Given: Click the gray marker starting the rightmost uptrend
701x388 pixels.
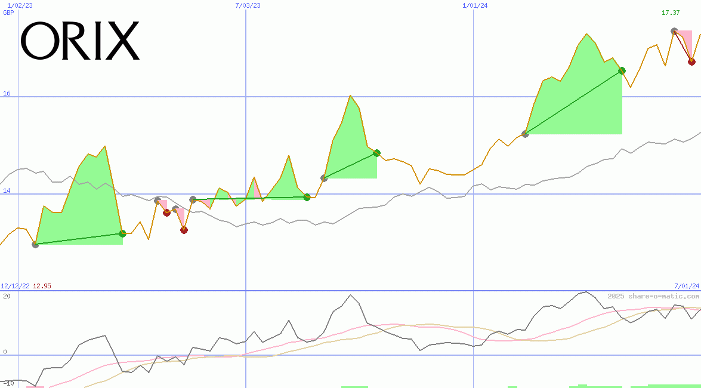Looking at the screenshot, I should click(x=526, y=134).
